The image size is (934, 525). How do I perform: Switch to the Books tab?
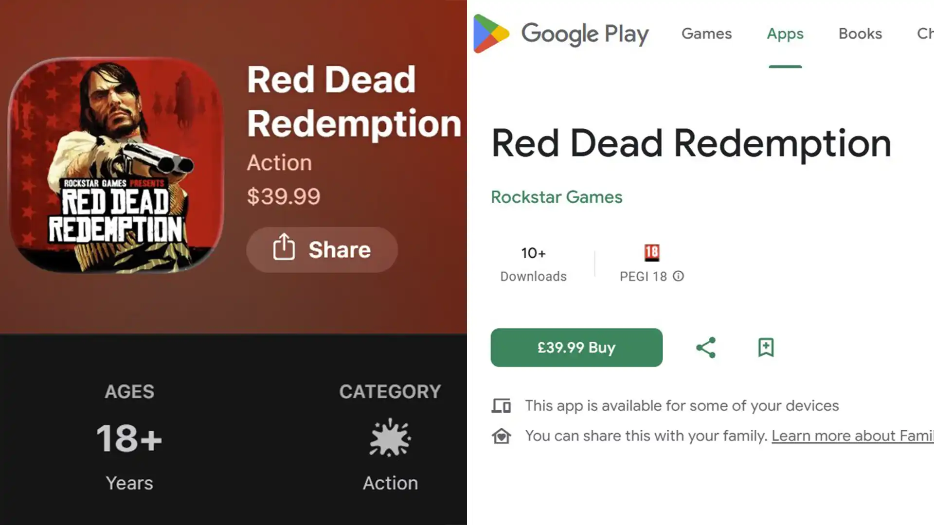[860, 33]
